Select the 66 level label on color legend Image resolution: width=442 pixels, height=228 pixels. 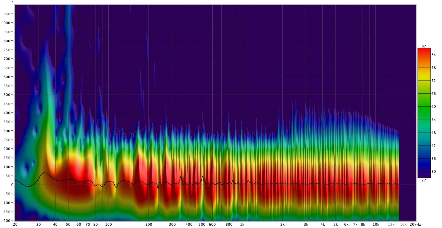(x=434, y=94)
